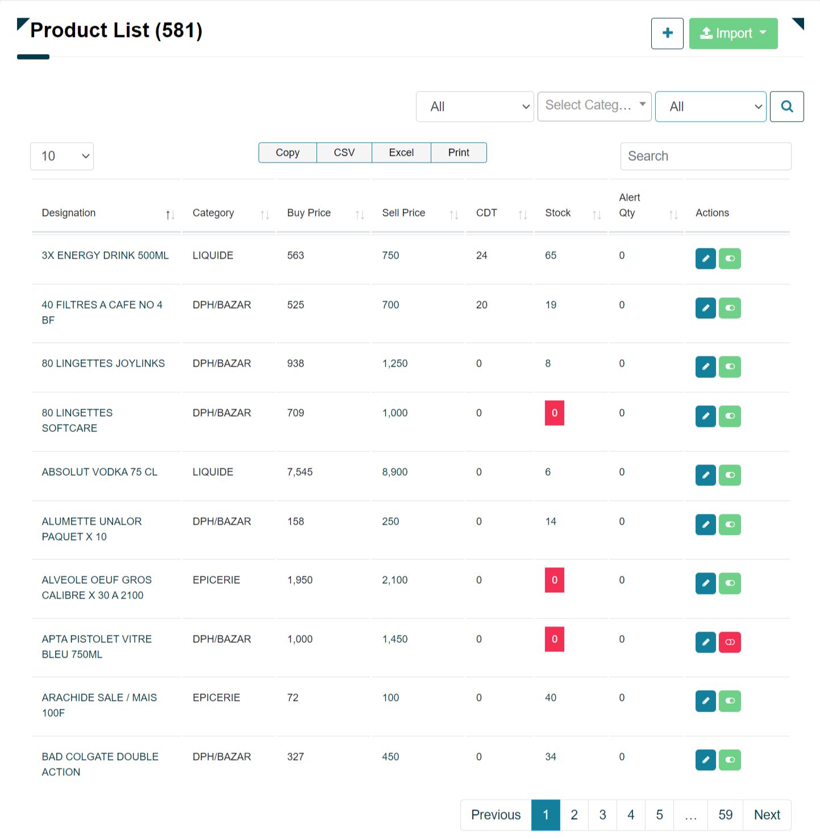
Task: Open the Import dropdown menu
Action: coord(733,34)
